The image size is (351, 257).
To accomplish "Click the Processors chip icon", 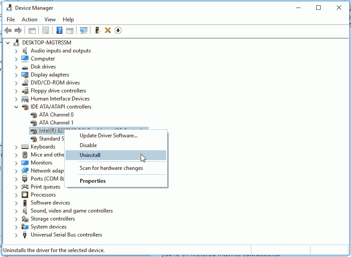I will pyautogui.click(x=25, y=195).
